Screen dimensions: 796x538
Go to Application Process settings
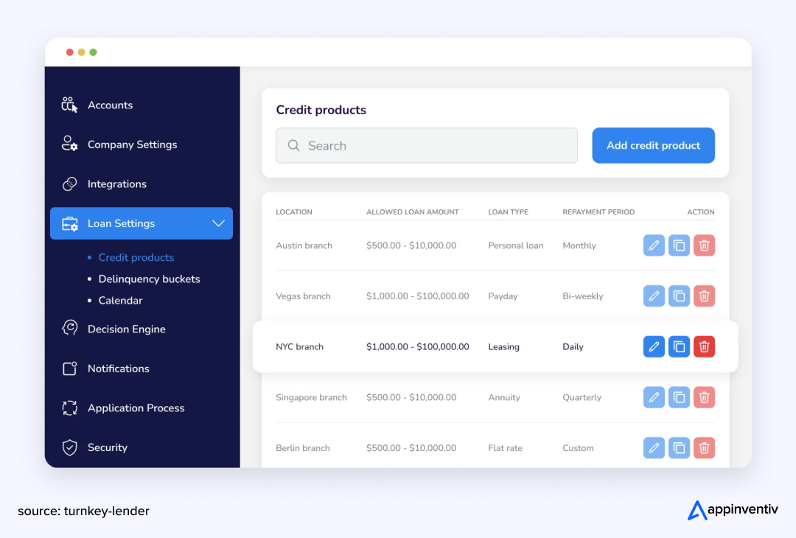pos(136,408)
